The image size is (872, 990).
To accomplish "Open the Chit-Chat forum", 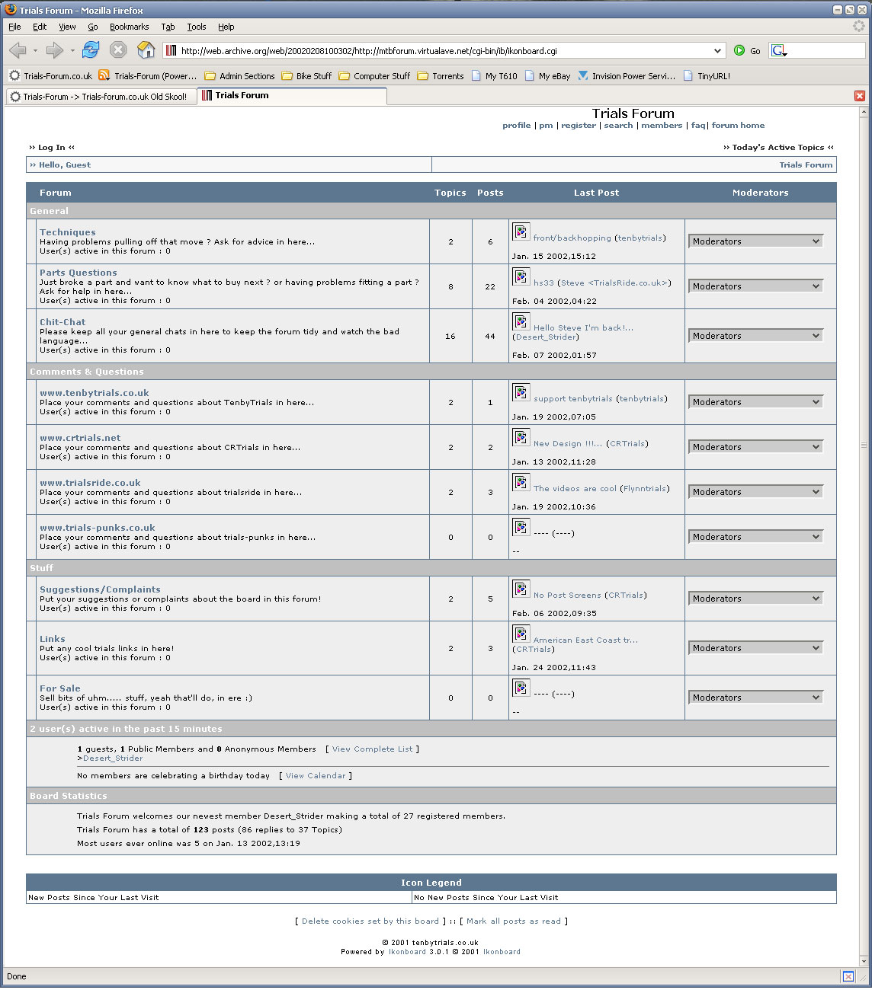I will click(x=63, y=322).
